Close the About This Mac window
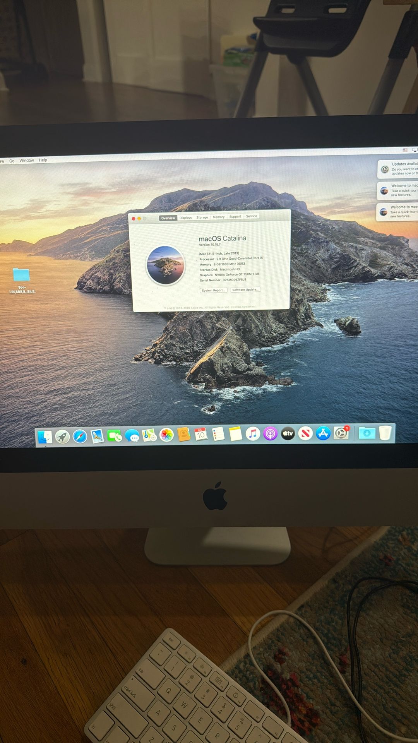The height and width of the screenshot is (743, 418). [134, 219]
